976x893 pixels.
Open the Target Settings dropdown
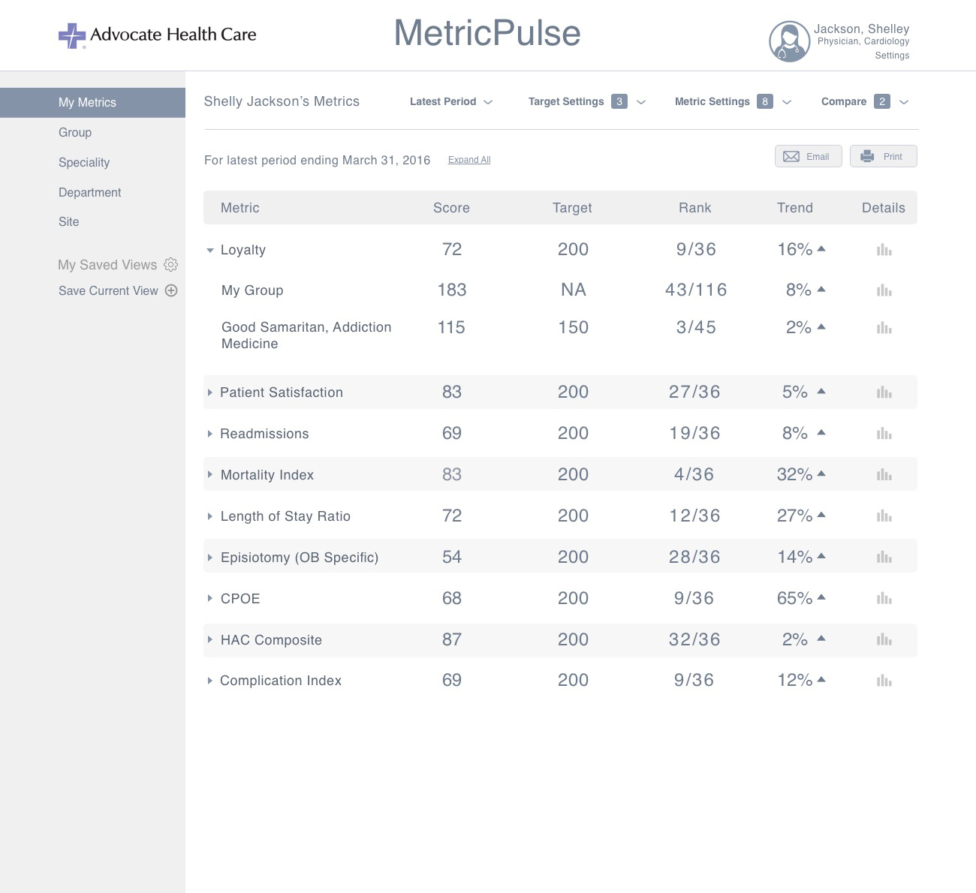pos(586,102)
